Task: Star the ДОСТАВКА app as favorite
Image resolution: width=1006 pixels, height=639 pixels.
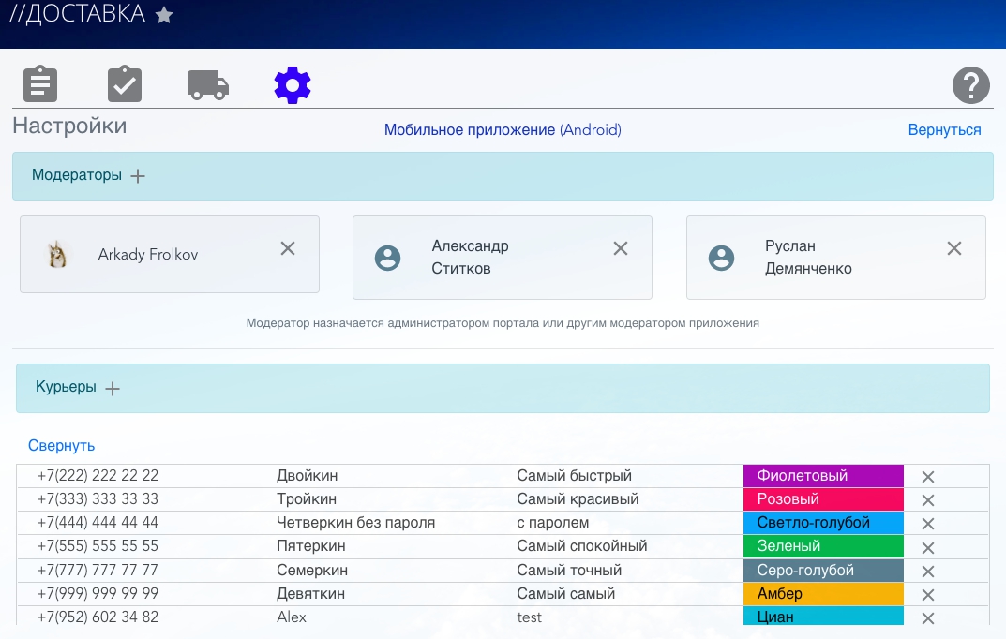Action: tap(164, 15)
